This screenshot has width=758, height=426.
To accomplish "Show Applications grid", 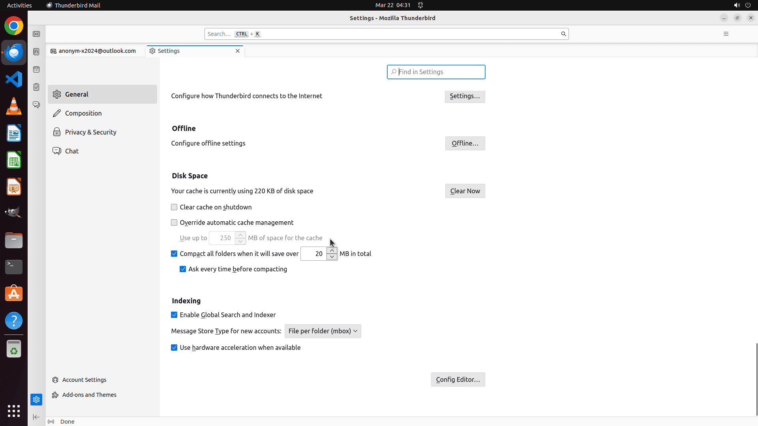I will pos(14,411).
